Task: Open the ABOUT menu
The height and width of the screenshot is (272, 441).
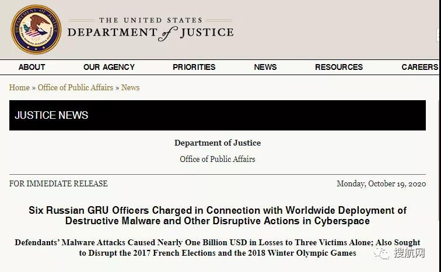Action: pos(32,67)
